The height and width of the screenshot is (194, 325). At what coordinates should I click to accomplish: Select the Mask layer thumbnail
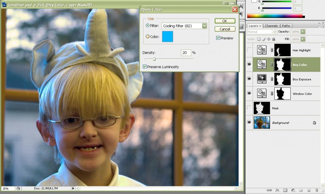coord(262,108)
